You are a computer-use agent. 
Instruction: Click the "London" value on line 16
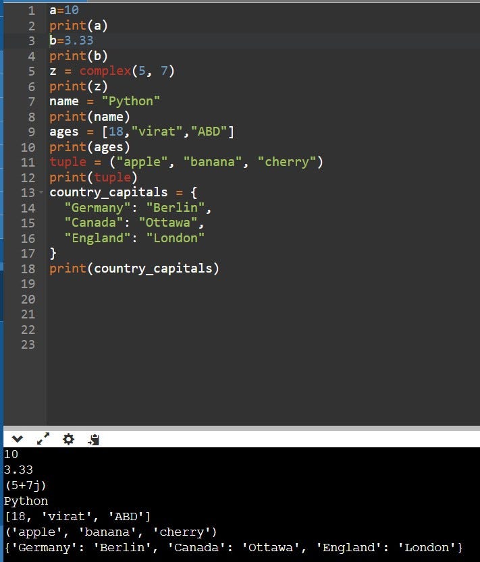coord(176,238)
